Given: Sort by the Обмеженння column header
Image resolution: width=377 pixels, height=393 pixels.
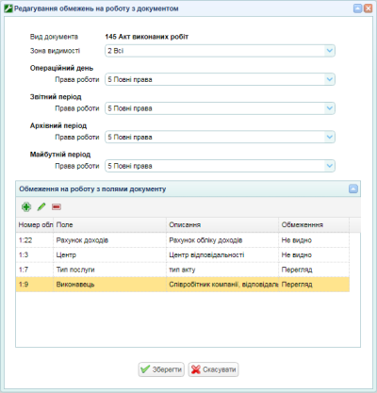Looking at the screenshot, I should click(314, 225).
